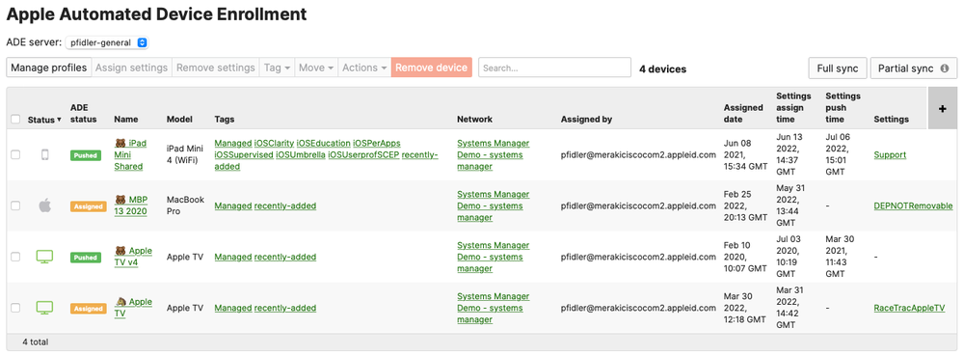Open the Tag dropdown menu
Image resolution: width=963 pixels, height=355 pixels.
(277, 68)
